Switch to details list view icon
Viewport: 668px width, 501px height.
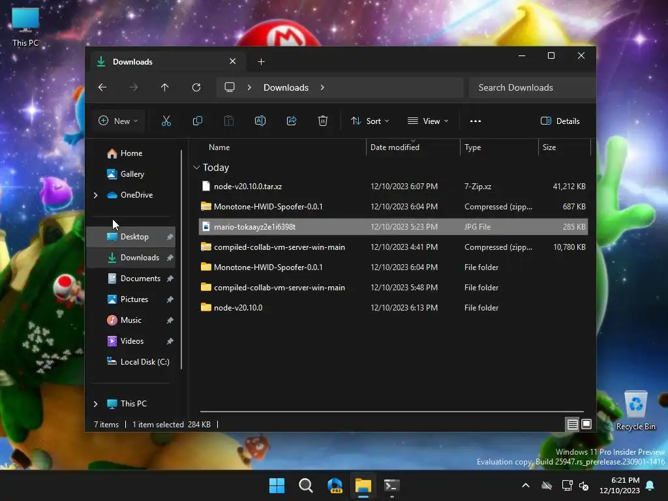(x=573, y=424)
